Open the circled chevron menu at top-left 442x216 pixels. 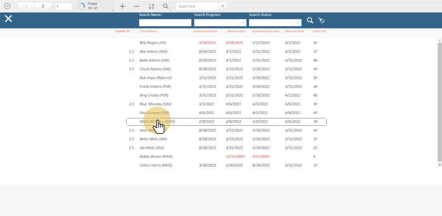coord(7,6)
